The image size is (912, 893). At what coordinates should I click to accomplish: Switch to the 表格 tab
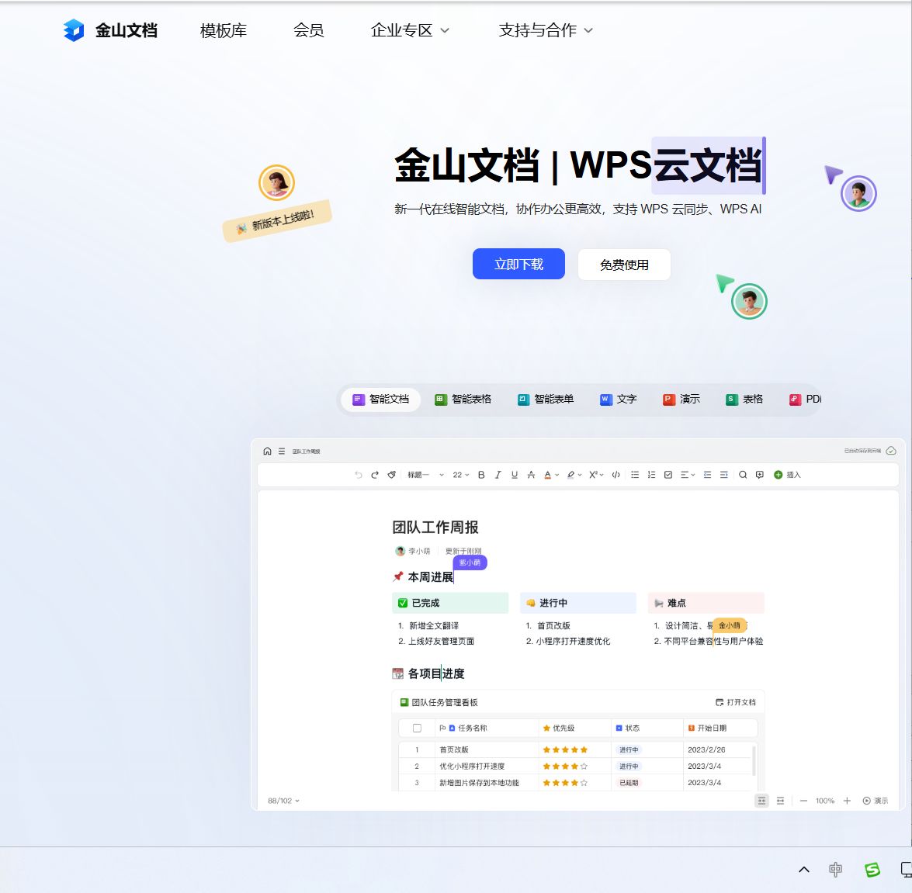pyautogui.click(x=744, y=400)
